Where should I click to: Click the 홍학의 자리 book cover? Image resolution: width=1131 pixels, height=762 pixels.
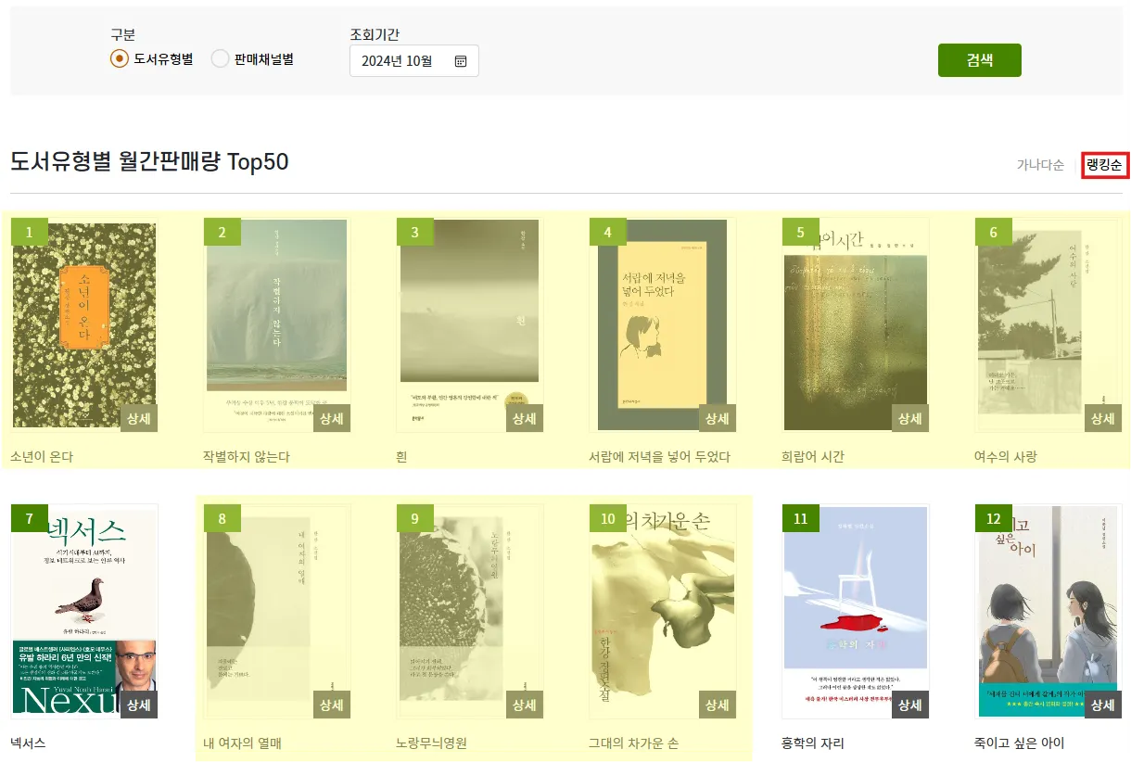point(856,612)
